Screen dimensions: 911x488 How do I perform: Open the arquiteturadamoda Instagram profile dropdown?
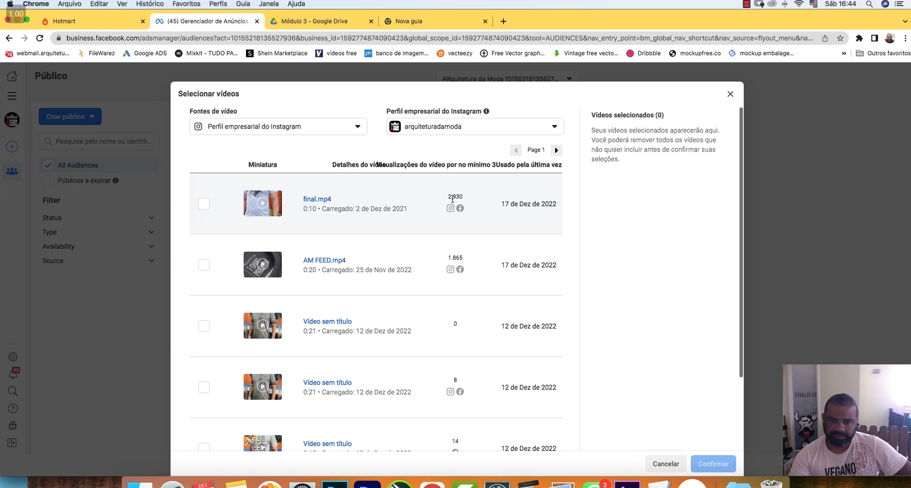pos(475,126)
